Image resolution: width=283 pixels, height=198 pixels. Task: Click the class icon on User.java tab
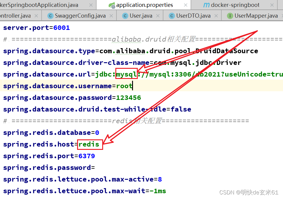click(125, 16)
